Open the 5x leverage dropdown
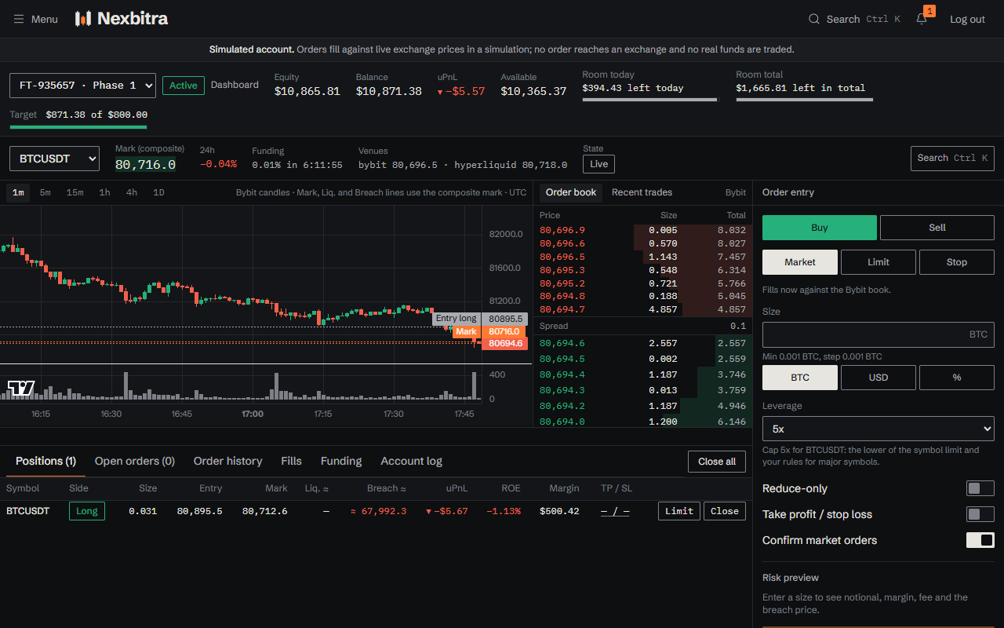Screen dimensions: 1004x628 (x=878, y=429)
